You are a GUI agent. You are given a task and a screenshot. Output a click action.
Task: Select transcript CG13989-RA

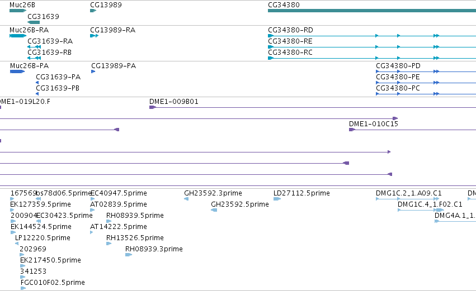point(94,36)
